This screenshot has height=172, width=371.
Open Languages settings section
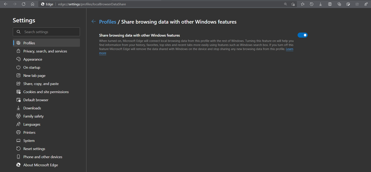[46, 124]
